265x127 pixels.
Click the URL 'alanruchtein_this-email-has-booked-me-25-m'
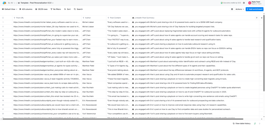coord(47,96)
